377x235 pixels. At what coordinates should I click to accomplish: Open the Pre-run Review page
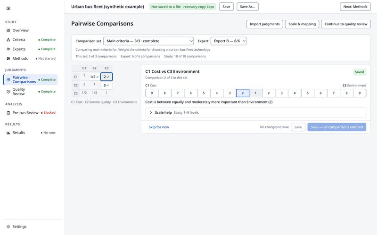click(31, 113)
